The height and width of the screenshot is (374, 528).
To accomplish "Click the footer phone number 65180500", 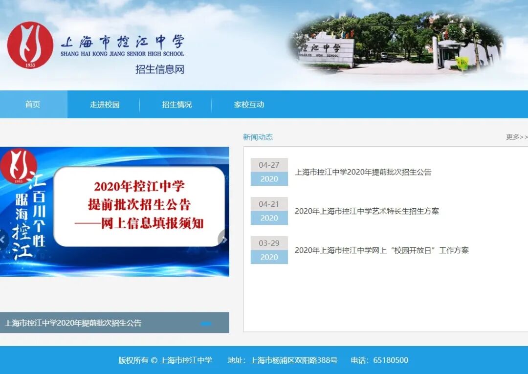I will pos(391,360).
